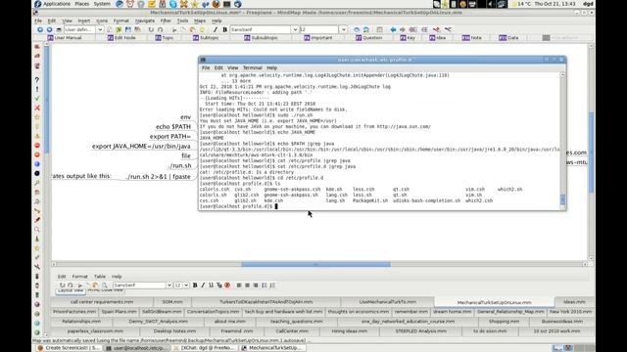This screenshot has height=352, width=627.
Task: Toggle bold on the main Freeplane toolbar
Action: coord(224,29)
